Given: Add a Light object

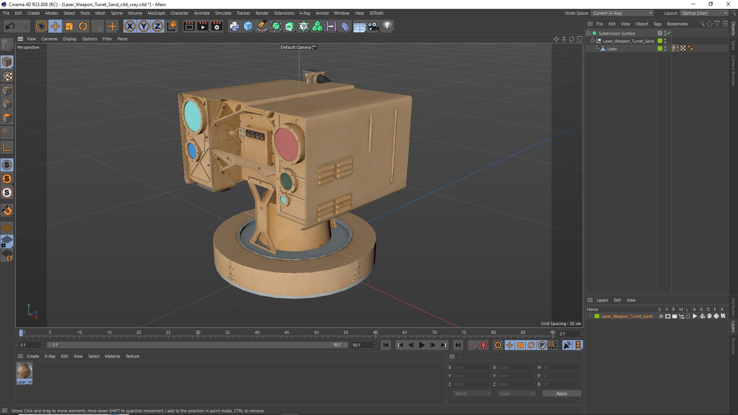Looking at the screenshot, I should tap(387, 26).
